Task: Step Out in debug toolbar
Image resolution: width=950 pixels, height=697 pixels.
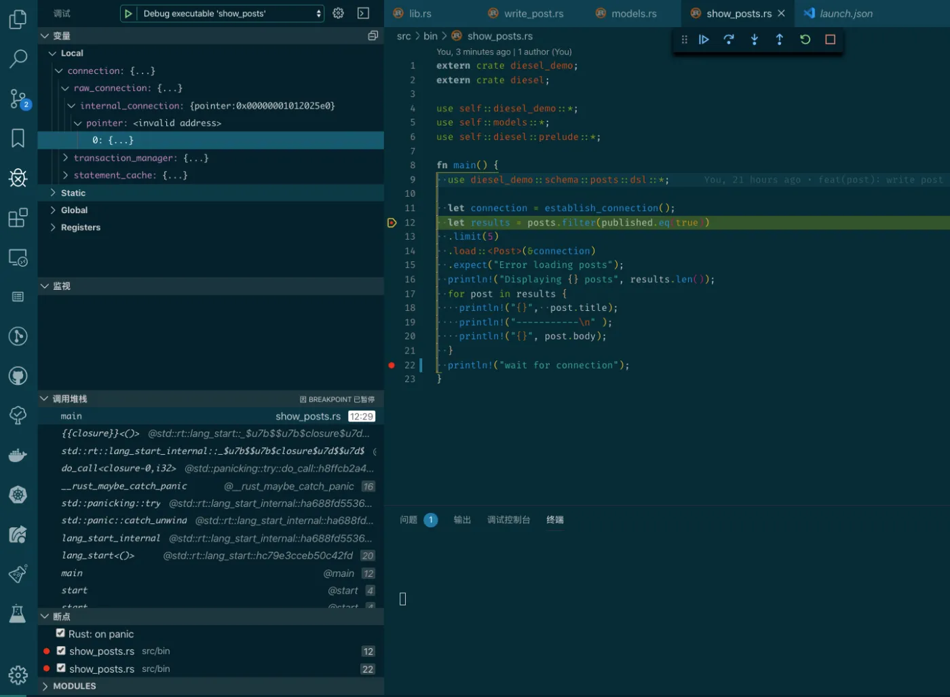Action: [779, 39]
